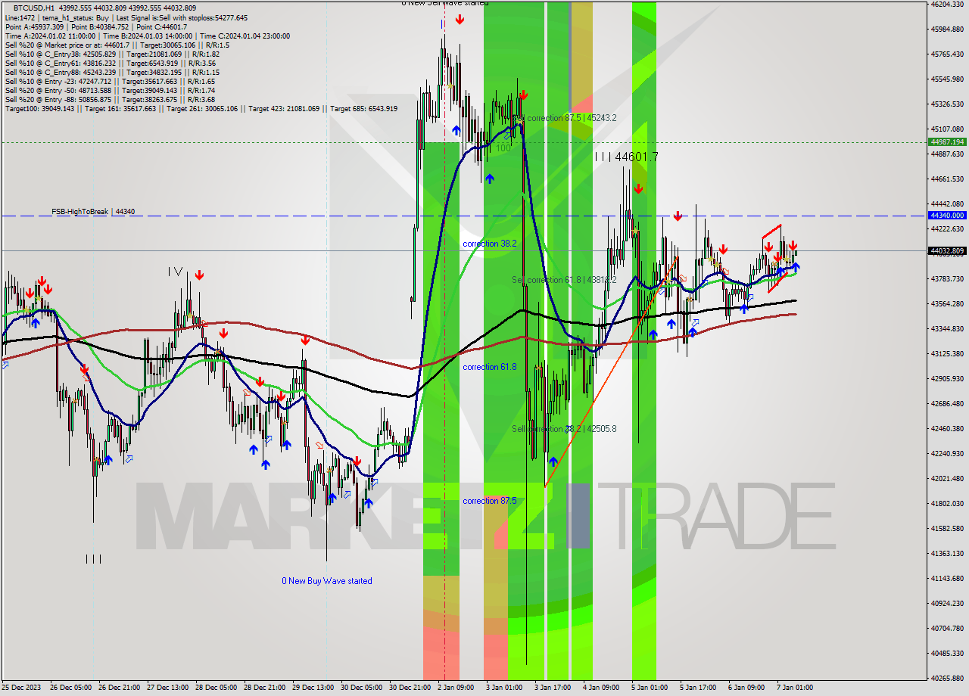The height and width of the screenshot is (696, 969).
Task: Click the 42460.380 price axis value
Action: click(946, 429)
